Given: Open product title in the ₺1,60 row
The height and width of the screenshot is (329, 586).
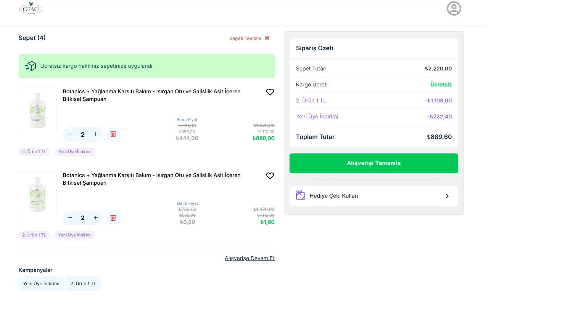Looking at the screenshot, I should (x=152, y=179).
